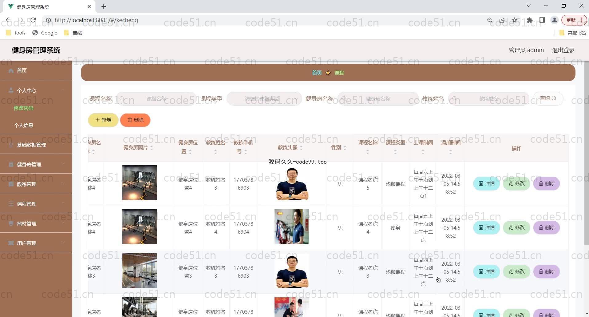Sort by 教练头像 column
Screen dimensions: 589x317
tap(301, 148)
